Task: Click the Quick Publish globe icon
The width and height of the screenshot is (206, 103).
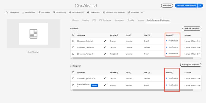Action: tap(88, 12)
